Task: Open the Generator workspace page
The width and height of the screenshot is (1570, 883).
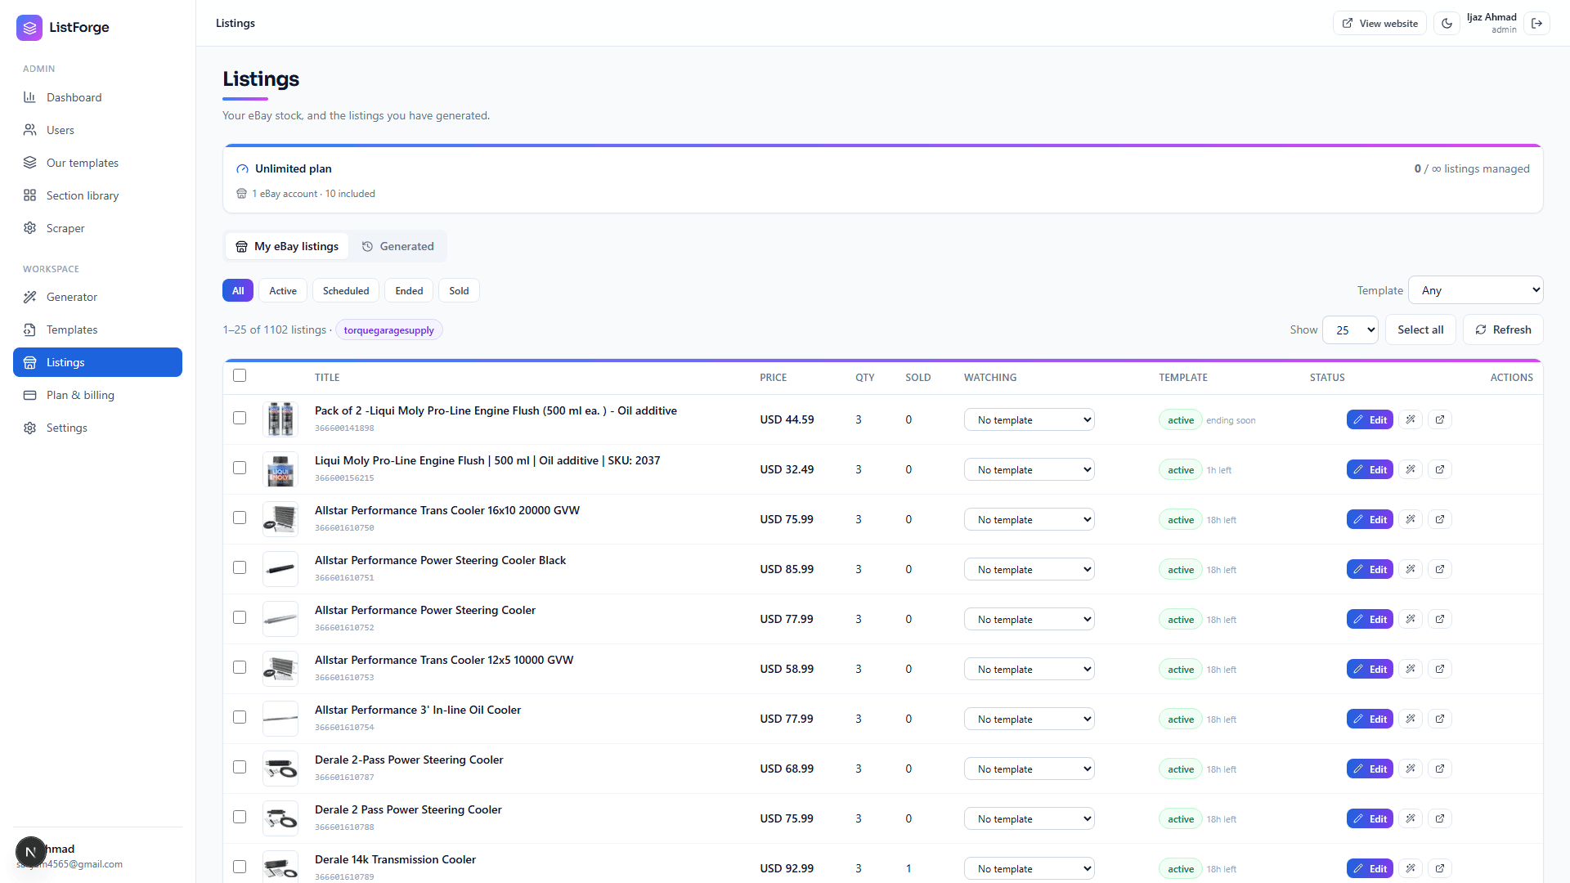Action: [97, 297]
